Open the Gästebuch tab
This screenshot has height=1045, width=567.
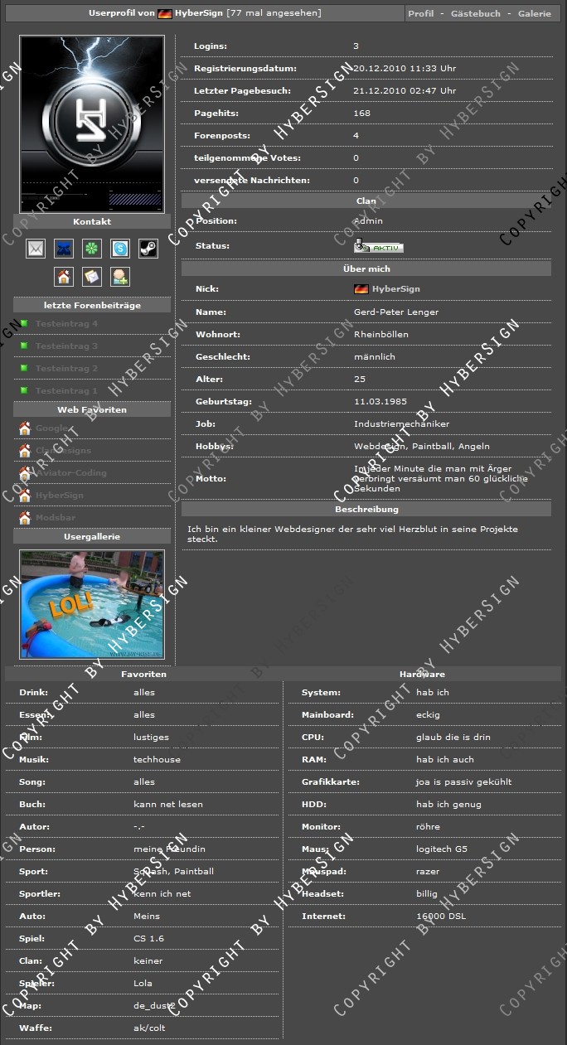pyautogui.click(x=475, y=14)
